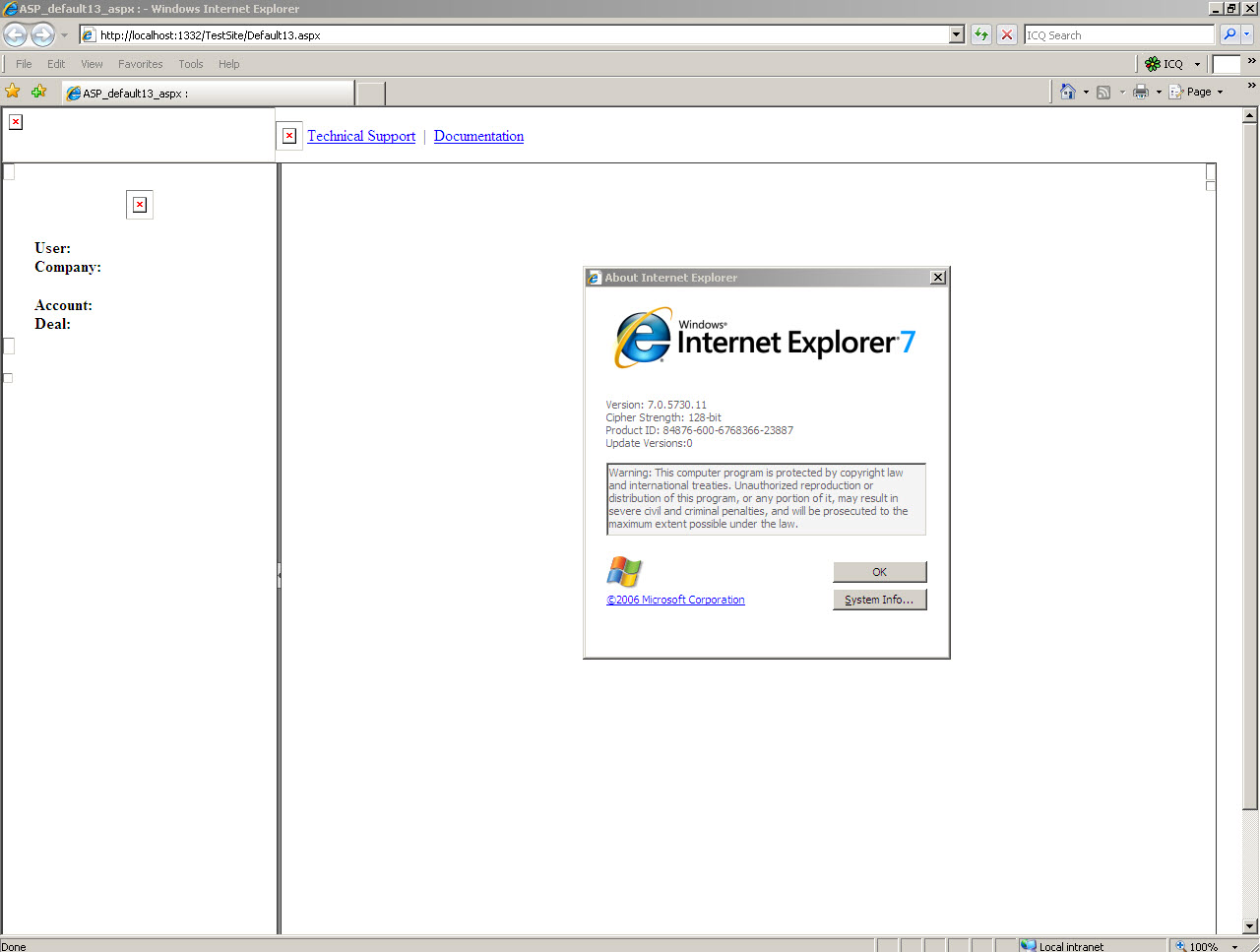Open the Help menu
1260x952 pixels.
tap(229, 64)
